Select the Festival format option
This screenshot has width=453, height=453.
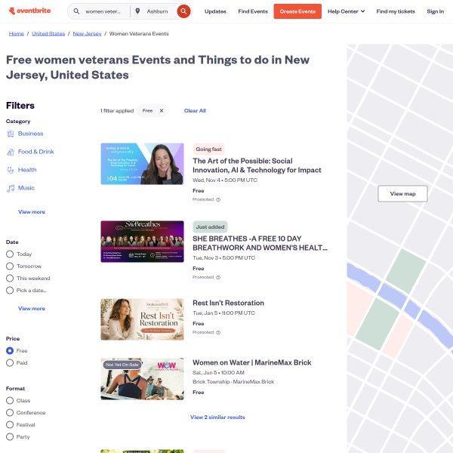pos(10,425)
